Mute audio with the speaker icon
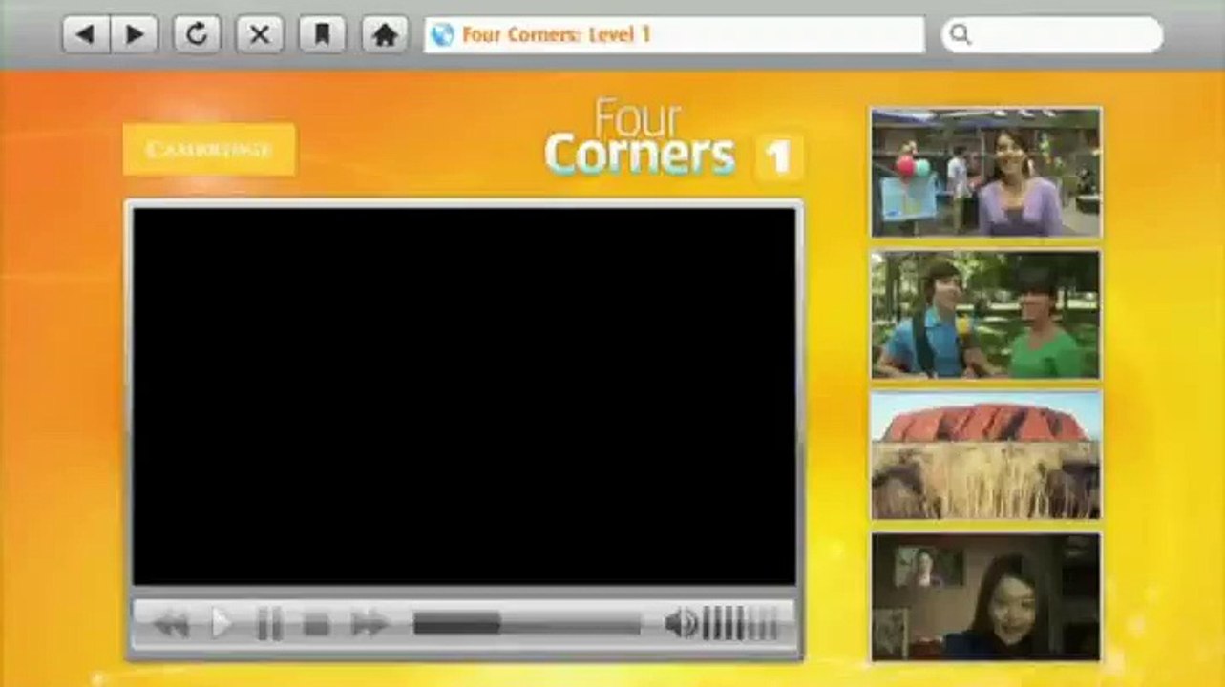This screenshot has height=687, width=1225. [681, 625]
